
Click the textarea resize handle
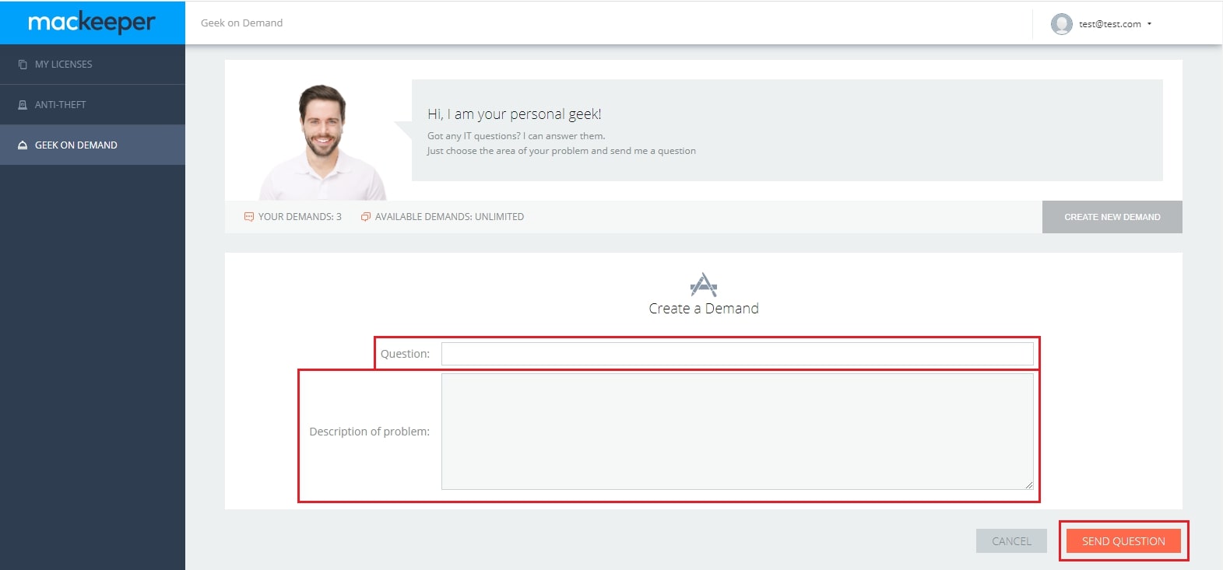click(1028, 484)
